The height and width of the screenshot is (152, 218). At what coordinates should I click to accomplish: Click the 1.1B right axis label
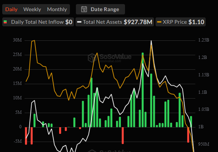tap(203, 92)
